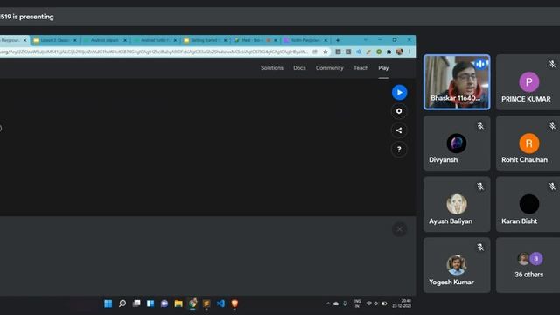Click the OneDrive cloud tray icon
This screenshot has width=560, height=315.
point(336,304)
